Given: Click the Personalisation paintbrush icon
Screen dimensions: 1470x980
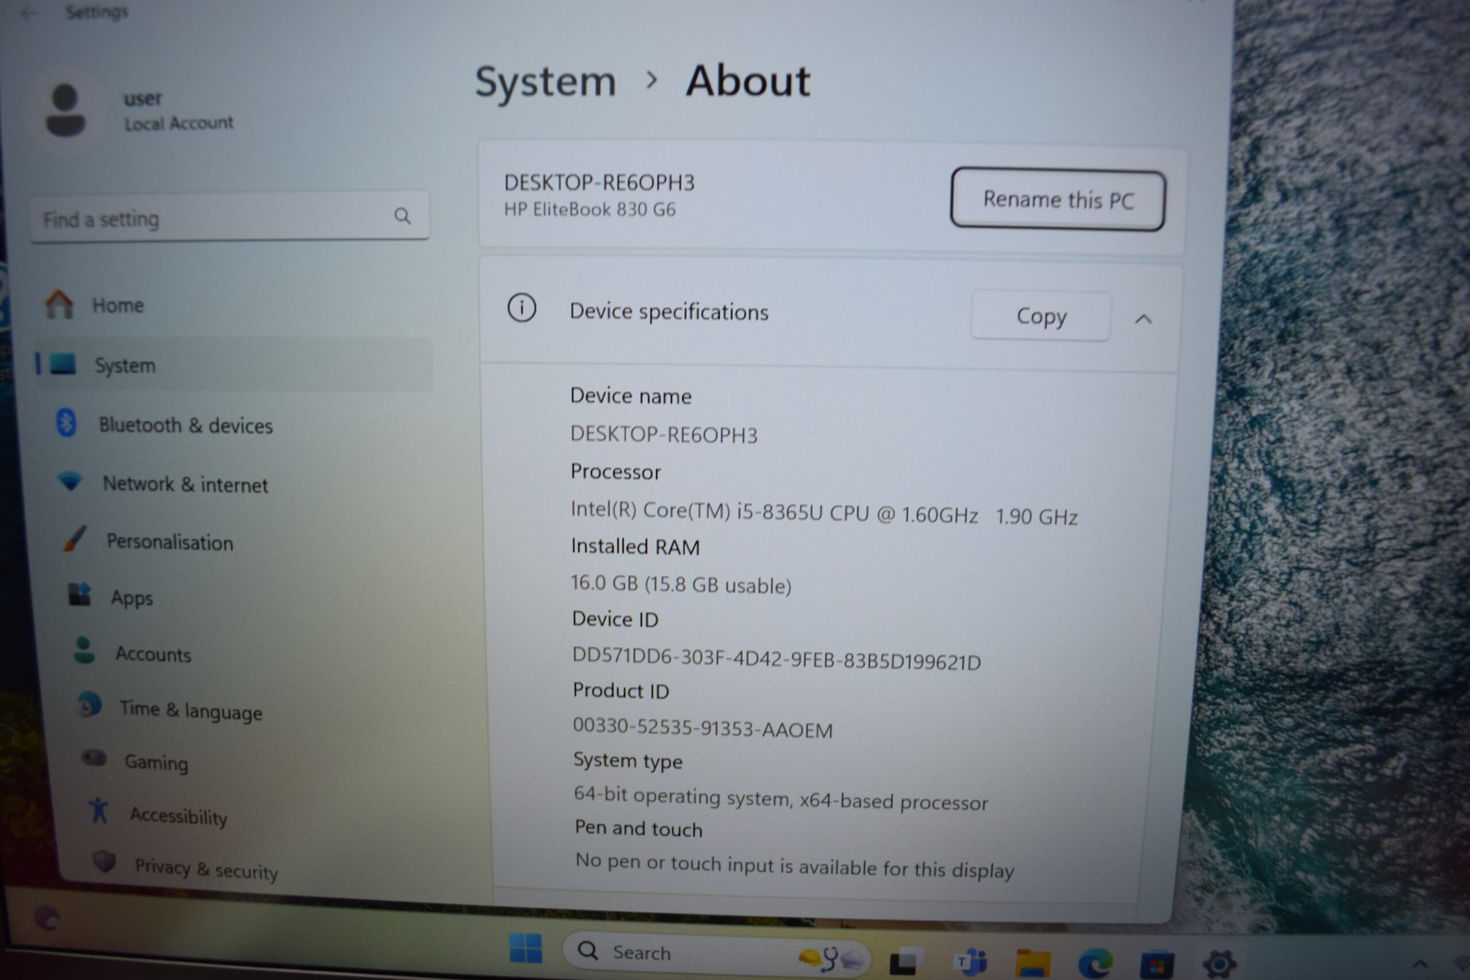Looking at the screenshot, I should pyautogui.click(x=75, y=538).
